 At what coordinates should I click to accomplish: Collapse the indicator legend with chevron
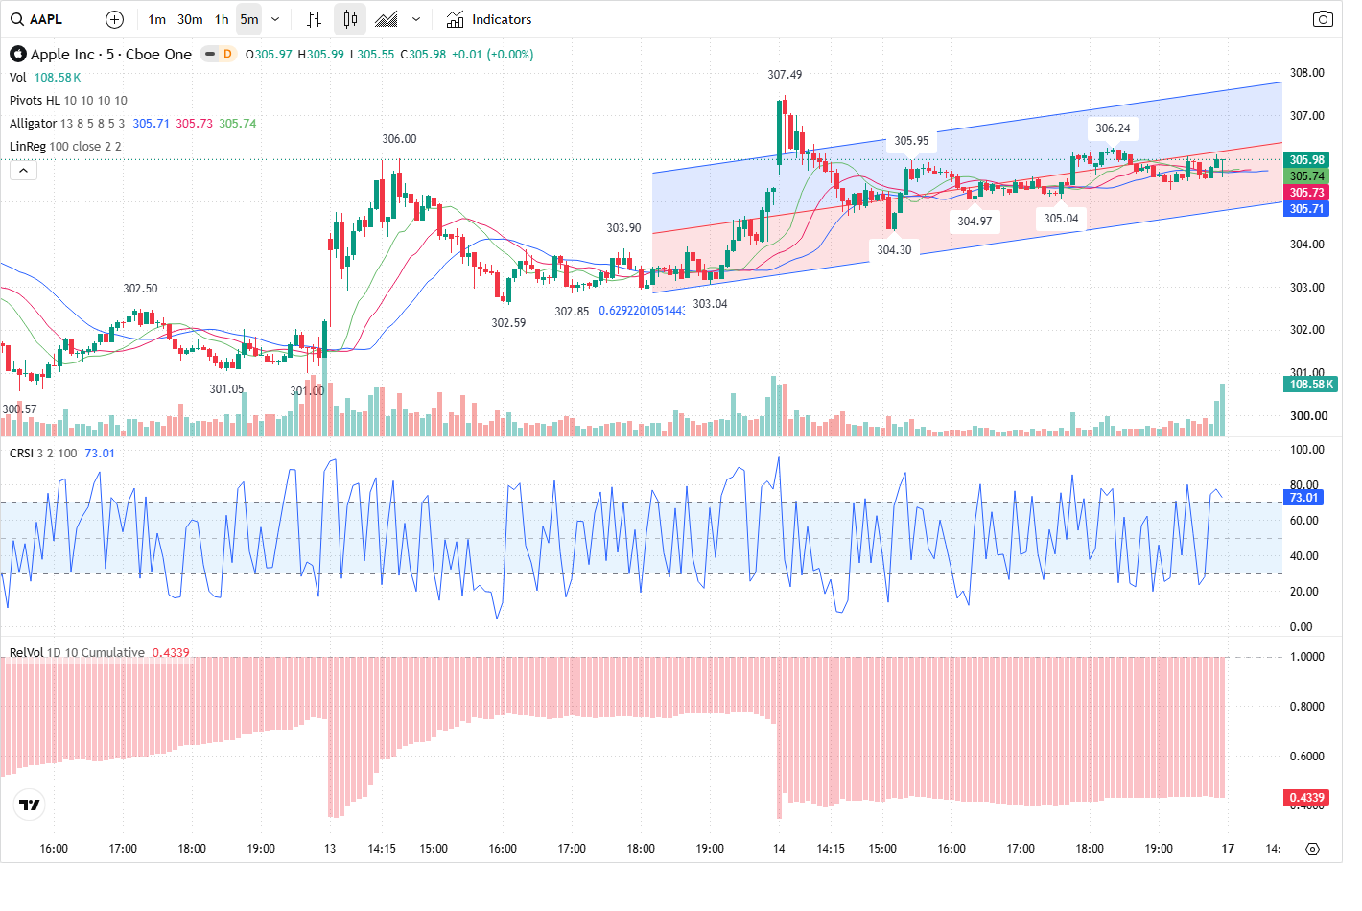click(23, 171)
